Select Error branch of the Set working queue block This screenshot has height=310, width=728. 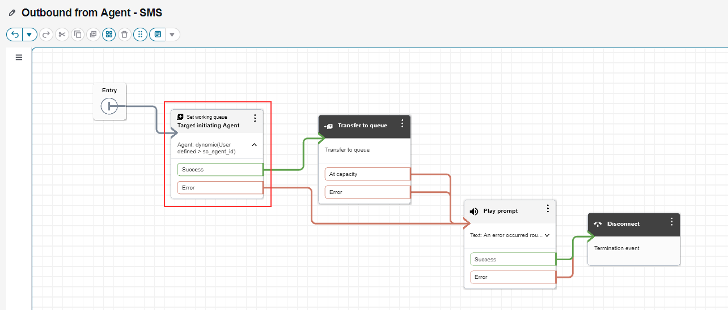pyautogui.click(x=220, y=187)
